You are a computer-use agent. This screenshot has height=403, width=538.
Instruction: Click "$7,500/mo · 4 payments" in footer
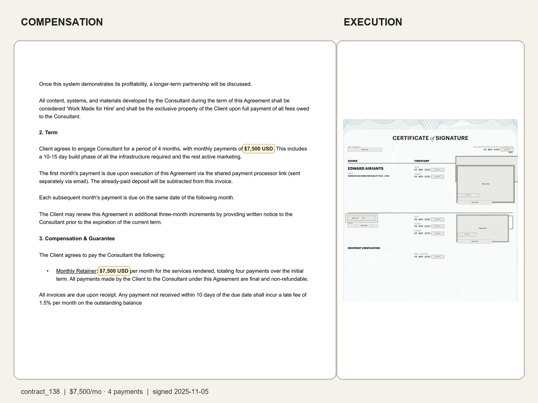pyautogui.click(x=106, y=392)
